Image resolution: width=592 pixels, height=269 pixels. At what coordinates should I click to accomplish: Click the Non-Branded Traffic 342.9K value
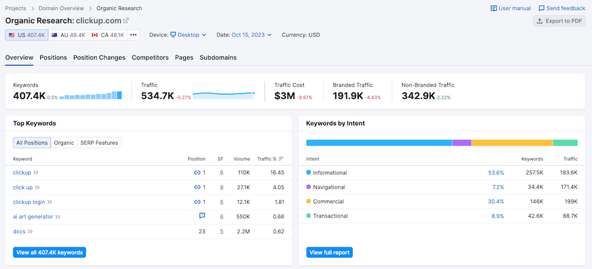coord(419,96)
